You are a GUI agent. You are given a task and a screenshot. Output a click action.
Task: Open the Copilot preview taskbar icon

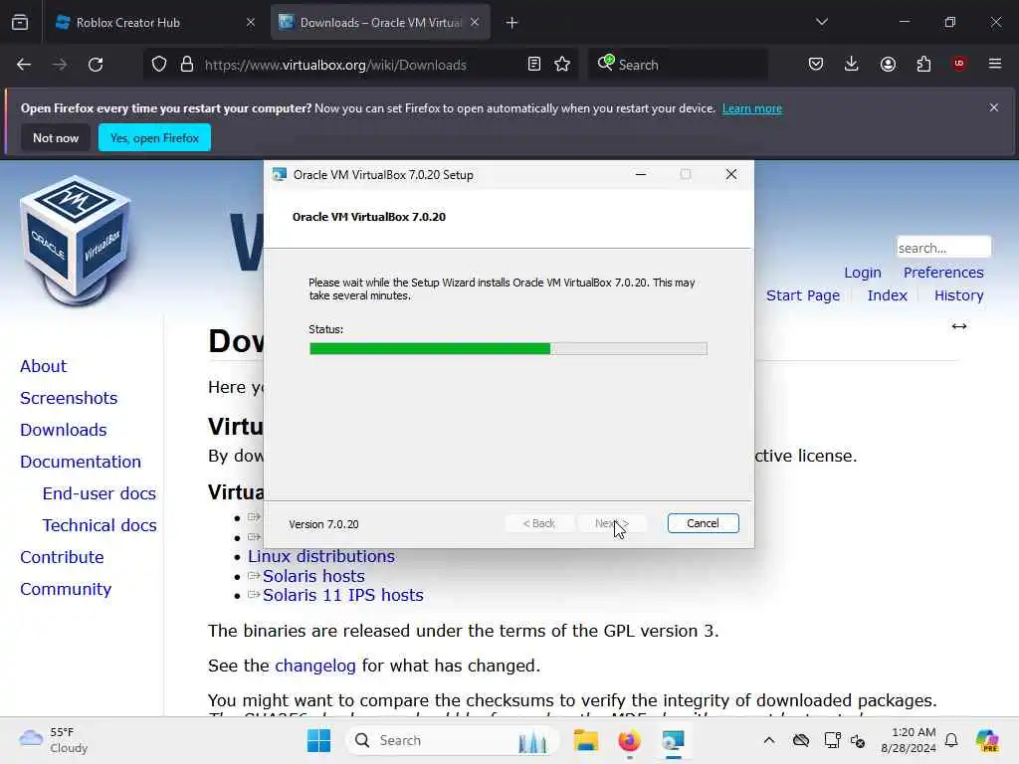pos(986,740)
